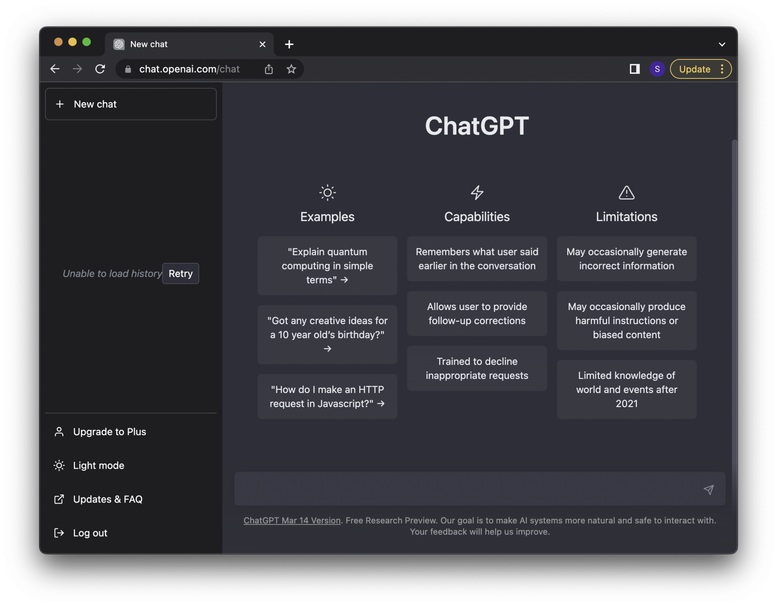Click the Examples column heading
The width and height of the screenshot is (777, 606).
pos(327,217)
